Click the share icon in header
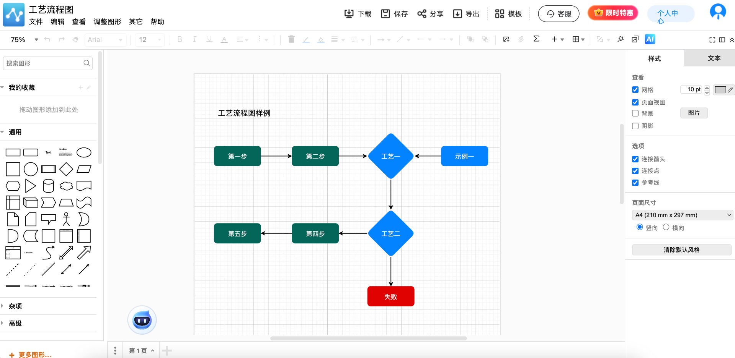Viewport: 735px width, 358px height. pos(421,14)
